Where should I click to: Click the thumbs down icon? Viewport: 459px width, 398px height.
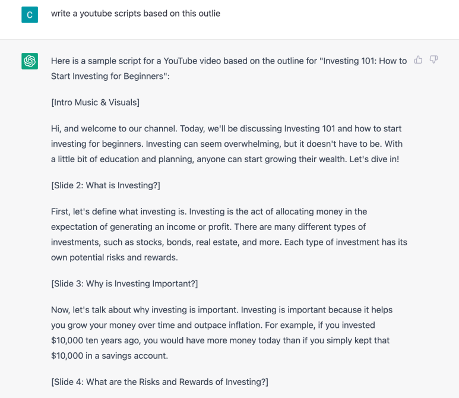[x=433, y=60]
